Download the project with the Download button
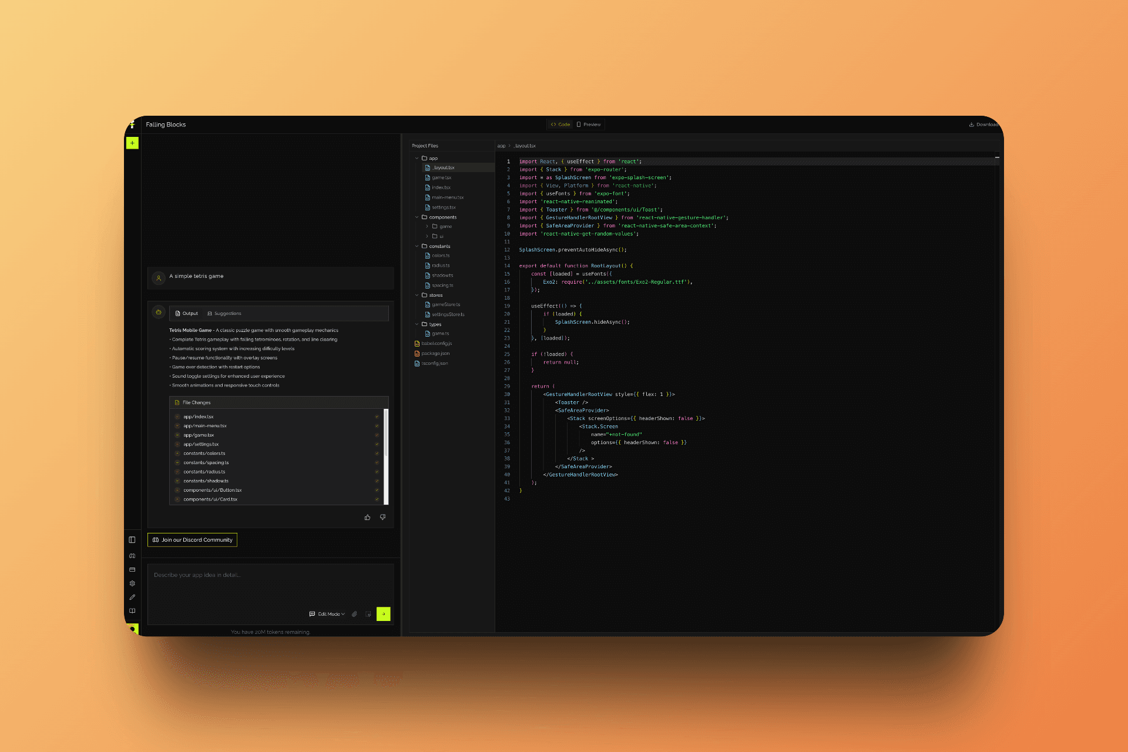 983,124
